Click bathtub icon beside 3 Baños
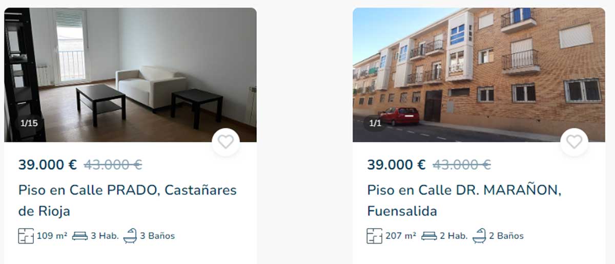 coord(130,236)
